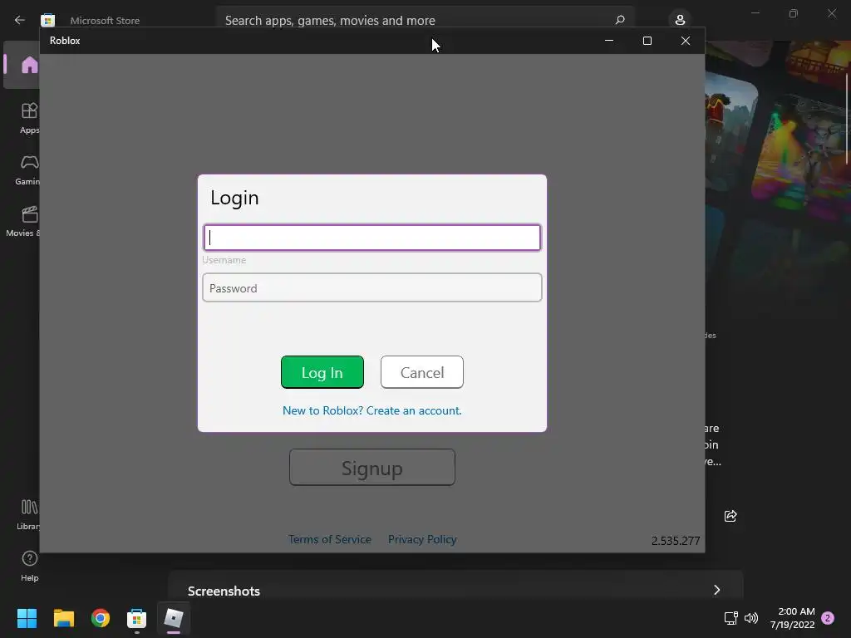This screenshot has width=851, height=638.
Task: Open the network status tray icon
Action: 730,618
